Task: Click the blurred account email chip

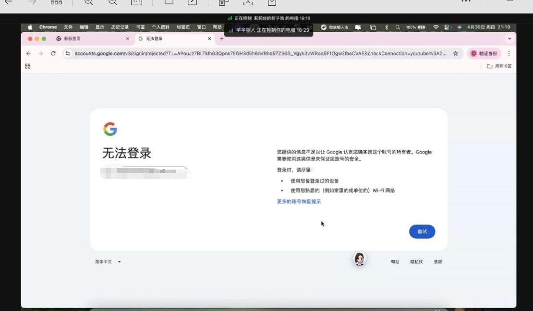Action: pos(145,172)
